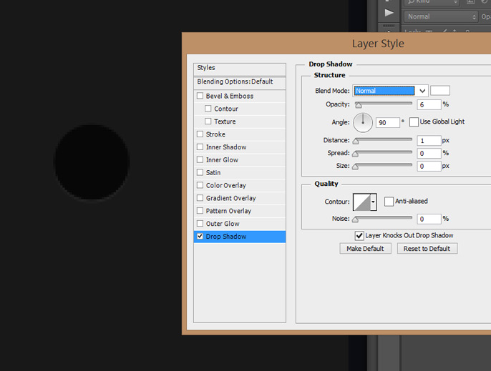Click the play arrow icon in side panel
This screenshot has height=371, width=491.
coord(389,12)
